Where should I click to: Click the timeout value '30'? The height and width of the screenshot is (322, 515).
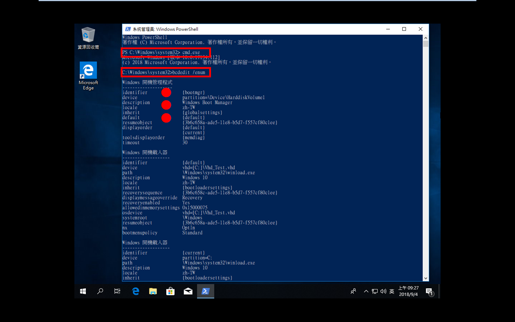point(185,143)
